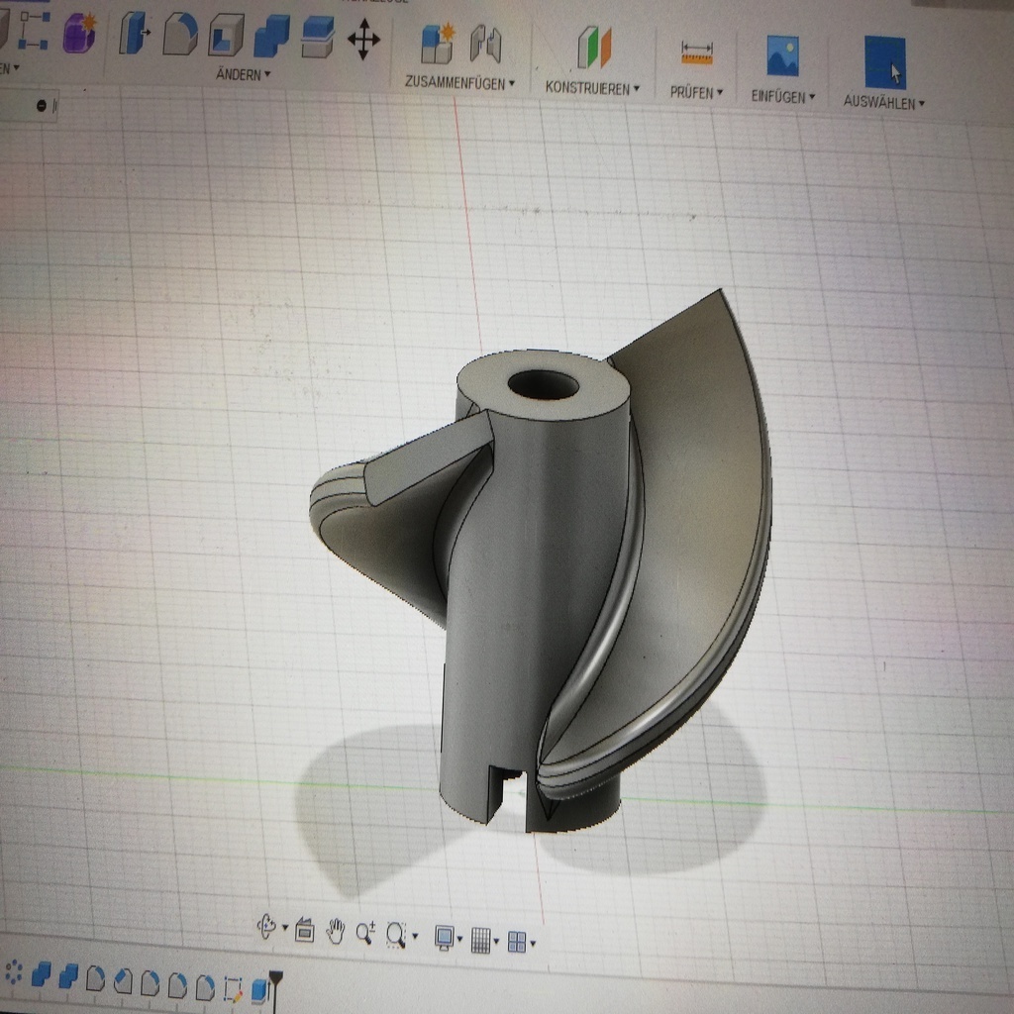Open the display settings monitor icon
The width and height of the screenshot is (1014, 1014).
pyautogui.click(x=445, y=938)
